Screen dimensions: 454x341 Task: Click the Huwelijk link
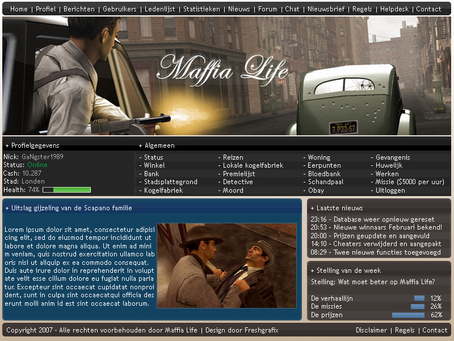tap(389, 165)
